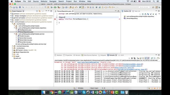170x95 pixels.
Task: Expand the JRE System Library node
Action: point(12,50)
